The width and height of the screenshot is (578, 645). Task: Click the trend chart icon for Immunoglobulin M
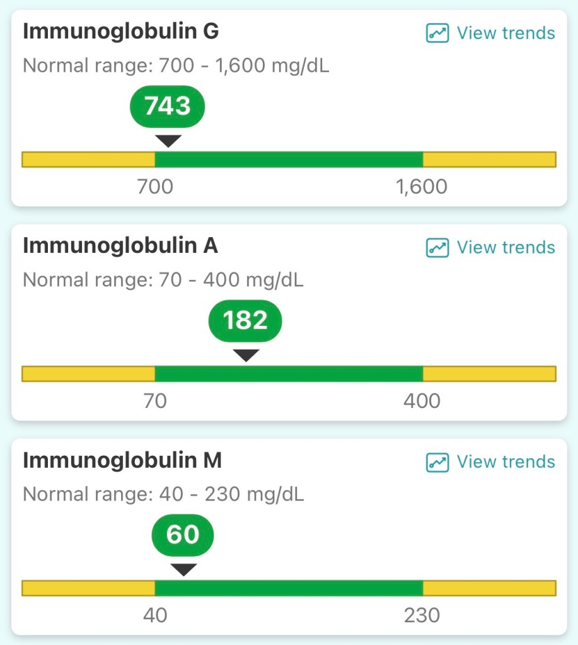tap(436, 462)
